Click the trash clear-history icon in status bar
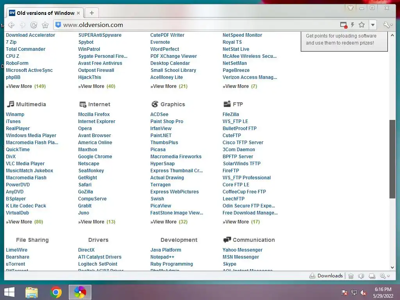This screenshot has height=300, width=400. [351, 276]
